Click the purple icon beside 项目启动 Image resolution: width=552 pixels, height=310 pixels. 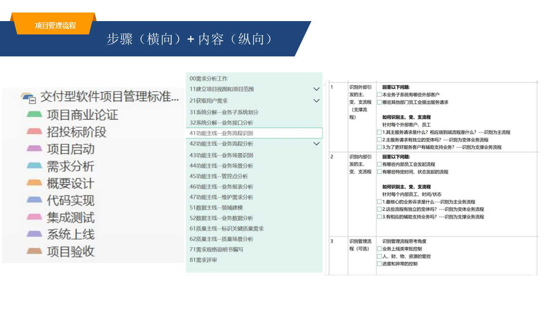coord(34,149)
